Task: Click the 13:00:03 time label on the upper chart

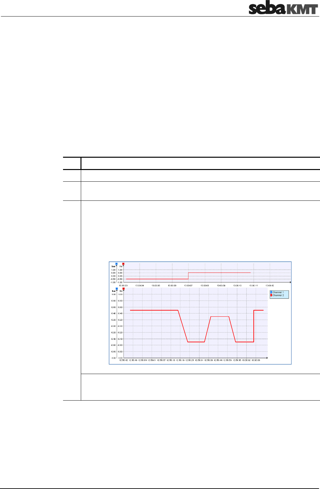Action: coord(123,286)
